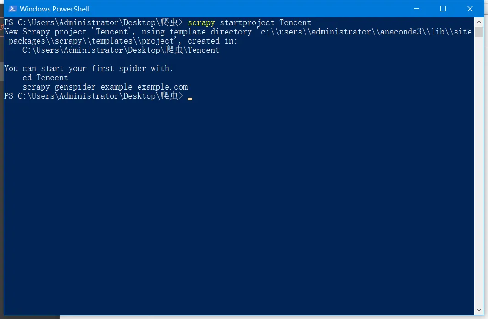Click the scrollbar down arrow
The height and width of the screenshot is (319, 488).
pos(479,311)
